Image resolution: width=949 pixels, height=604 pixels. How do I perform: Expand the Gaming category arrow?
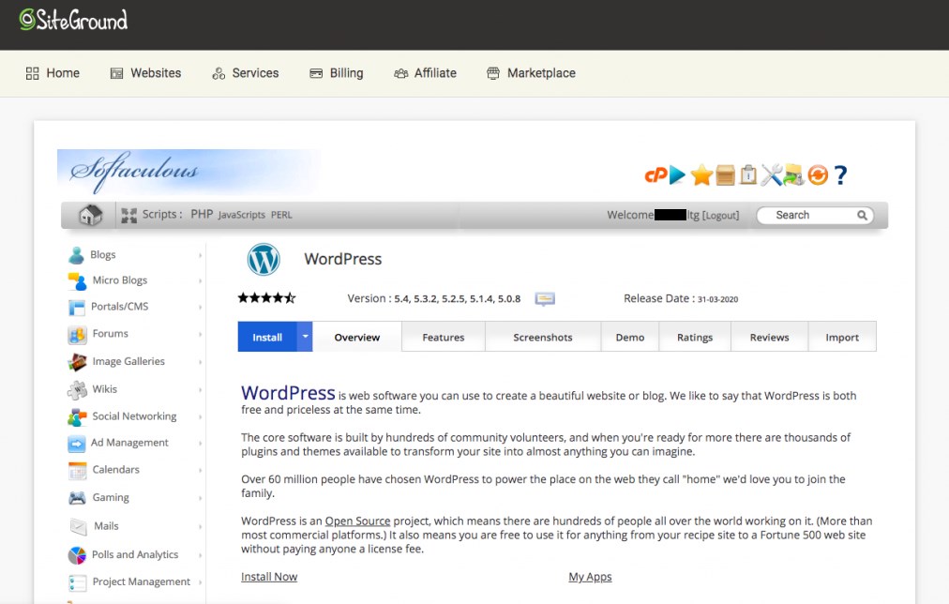coord(200,498)
